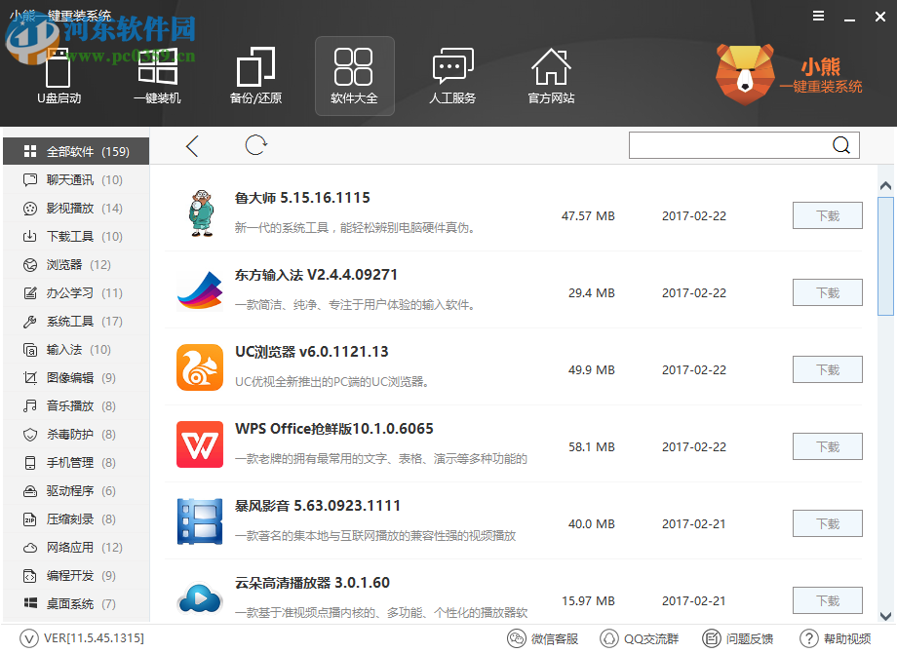Submit 问题反馈 feedback
This screenshot has width=897, height=653.
click(x=739, y=638)
